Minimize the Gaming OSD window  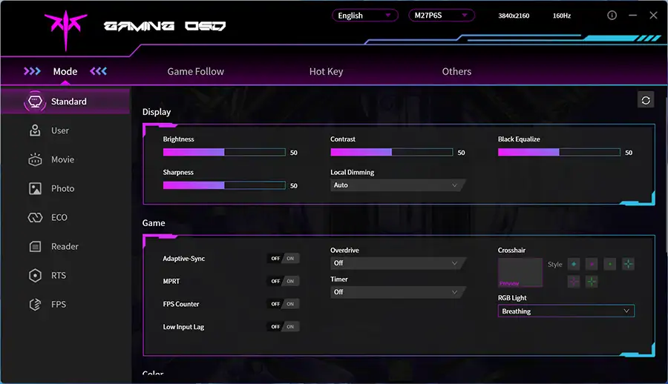pyautogui.click(x=632, y=16)
